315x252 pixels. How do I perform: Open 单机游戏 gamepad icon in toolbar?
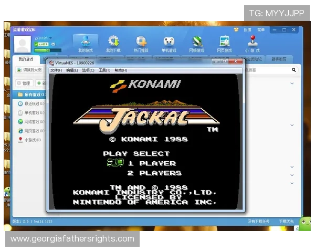(x=169, y=44)
